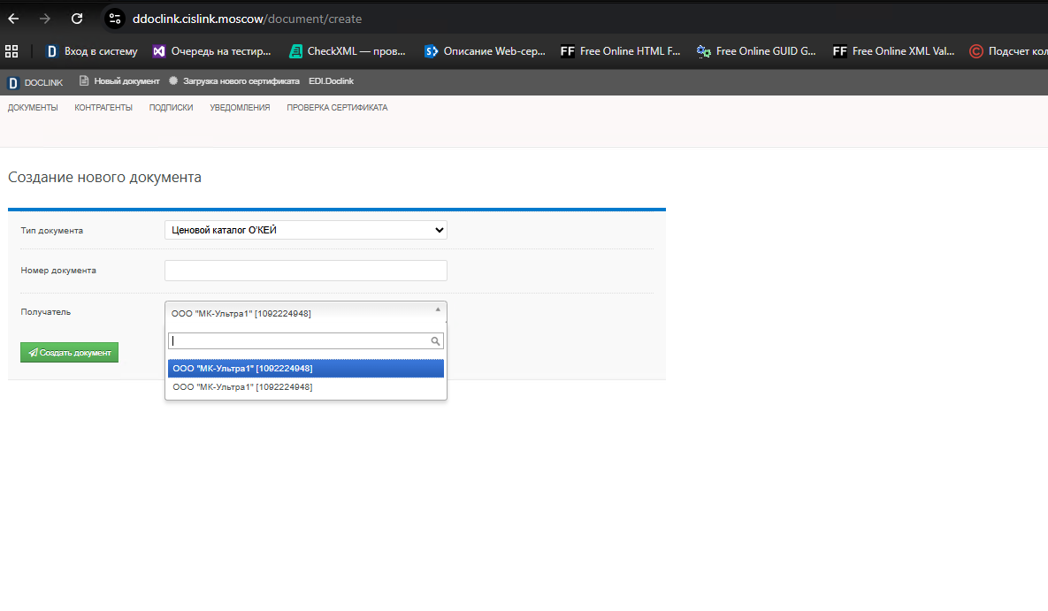Open the apps grid icon in bookmarks bar
The width and height of the screenshot is (1048, 611).
tap(11, 50)
